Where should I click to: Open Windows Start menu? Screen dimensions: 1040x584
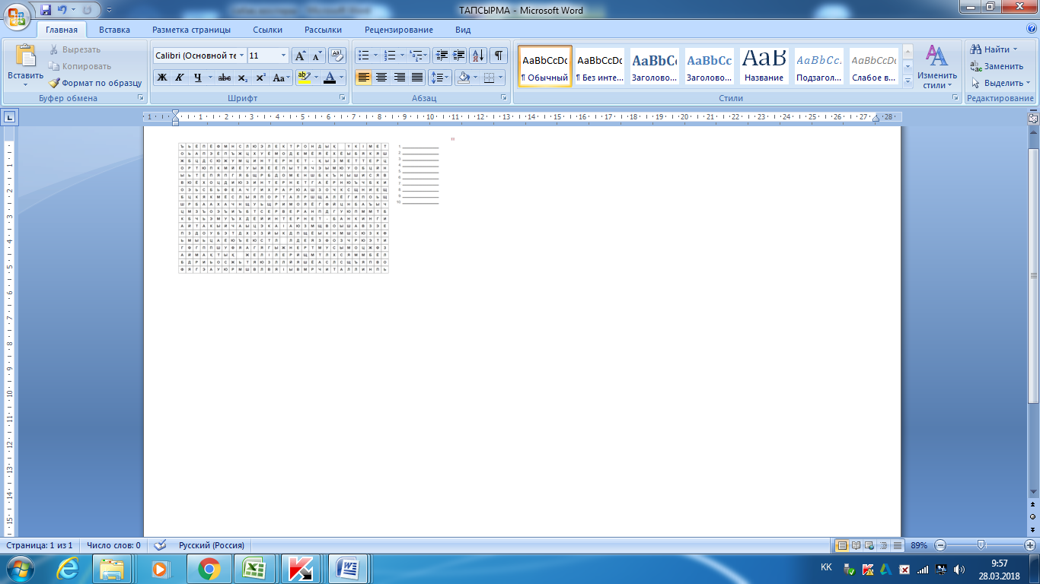click(18, 569)
